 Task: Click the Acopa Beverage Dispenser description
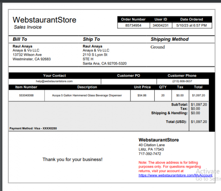click(87, 95)
